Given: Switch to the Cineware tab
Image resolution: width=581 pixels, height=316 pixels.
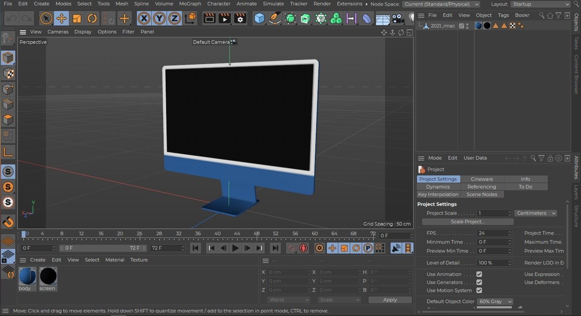Looking at the screenshot, I should point(482,179).
